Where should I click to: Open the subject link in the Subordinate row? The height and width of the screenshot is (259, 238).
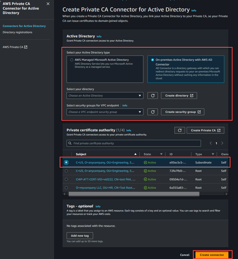pyautogui.click(x=105, y=162)
